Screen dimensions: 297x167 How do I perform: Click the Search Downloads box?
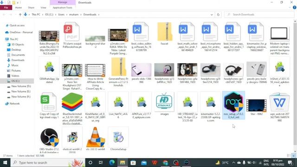coord(259,14)
